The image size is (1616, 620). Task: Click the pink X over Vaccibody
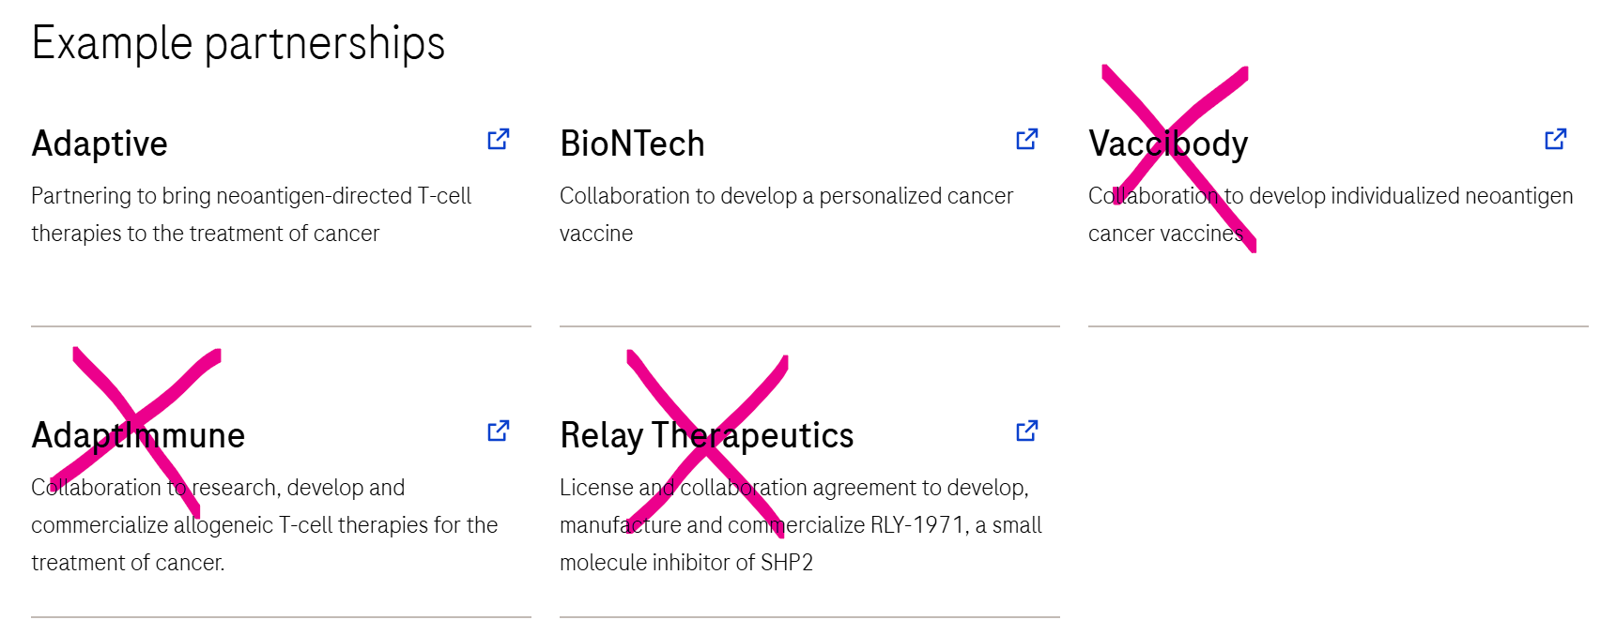point(1178,158)
